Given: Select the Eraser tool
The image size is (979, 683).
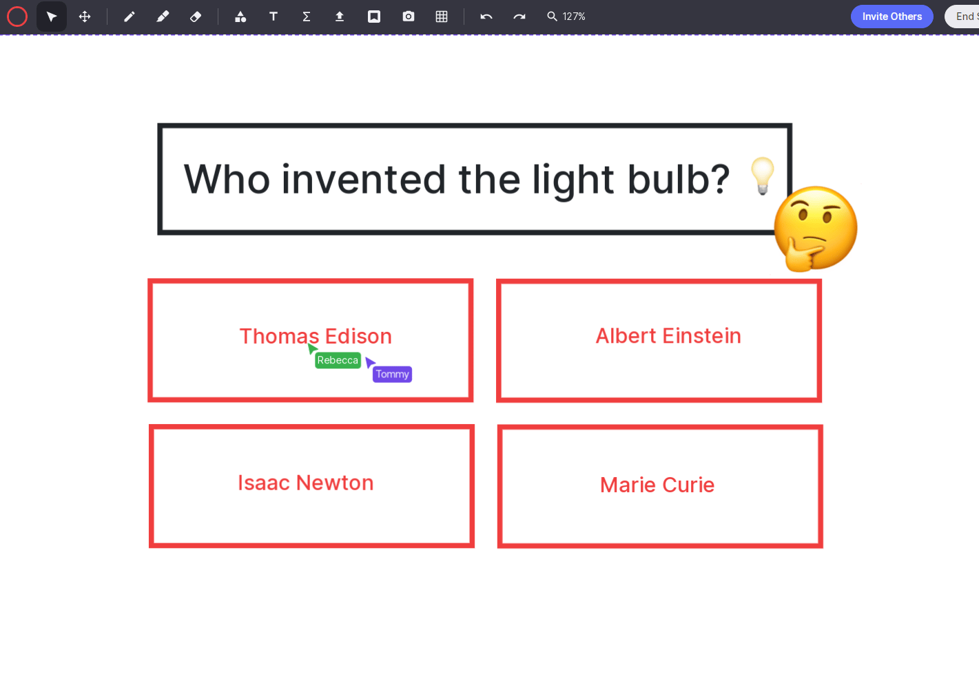Looking at the screenshot, I should pyautogui.click(x=196, y=17).
